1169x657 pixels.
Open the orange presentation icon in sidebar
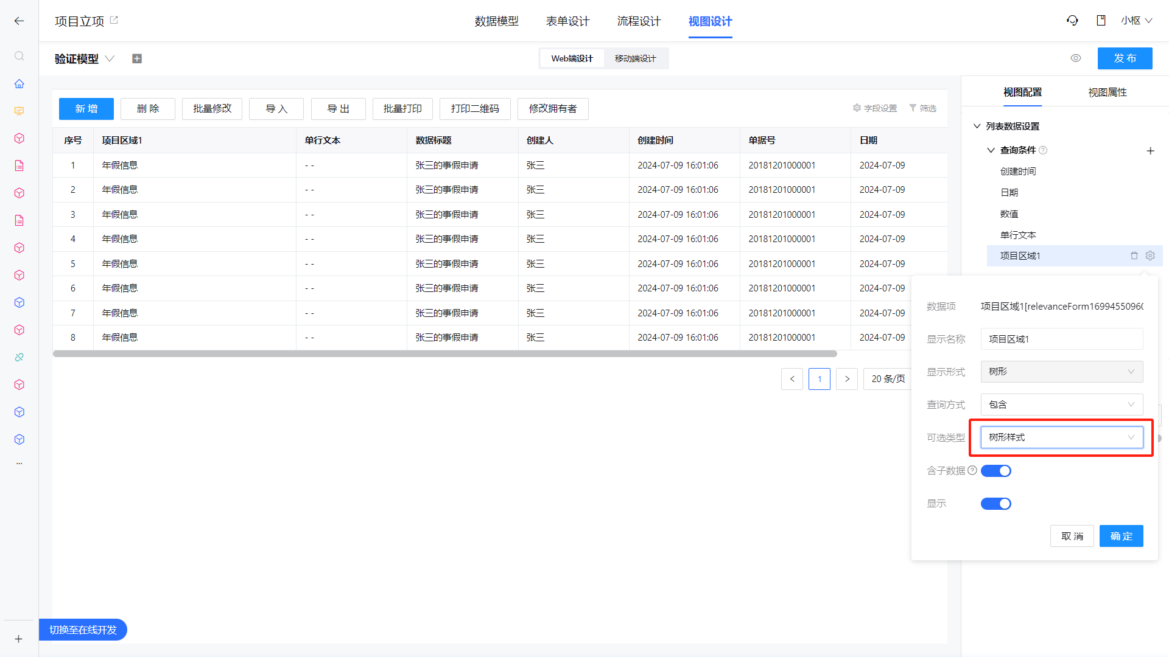tap(19, 111)
